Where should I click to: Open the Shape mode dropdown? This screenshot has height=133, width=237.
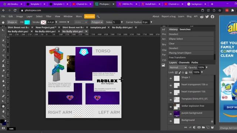point(12,22)
